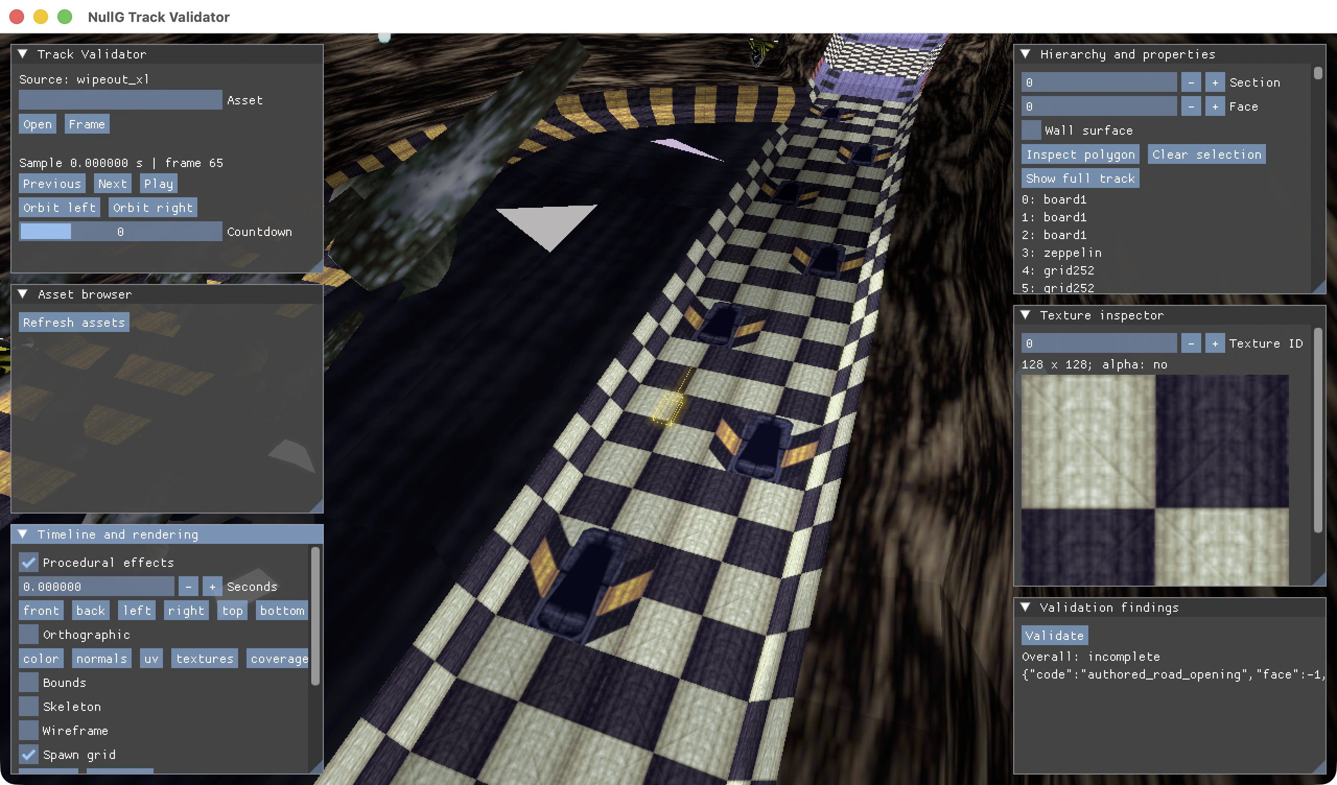Increase Seconds with the plus button

[212, 587]
